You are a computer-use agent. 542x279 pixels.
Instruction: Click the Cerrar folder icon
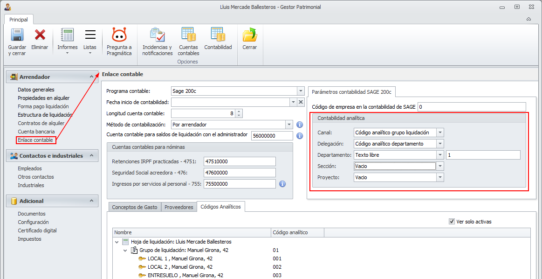[x=250, y=35]
